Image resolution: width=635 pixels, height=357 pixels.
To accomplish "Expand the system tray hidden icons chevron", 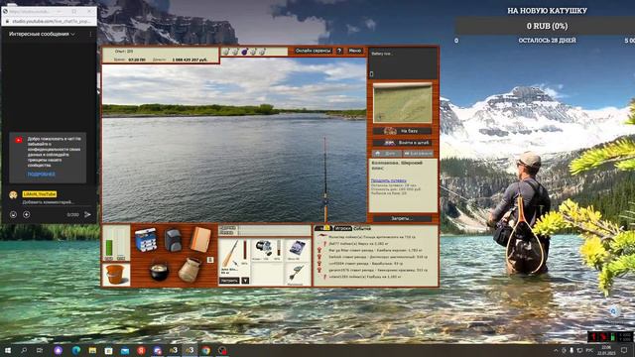I will tap(556, 350).
